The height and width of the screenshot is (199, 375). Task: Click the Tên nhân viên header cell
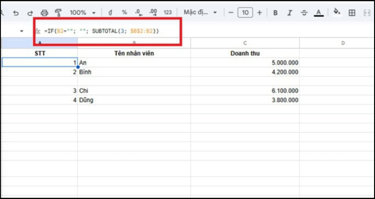click(x=134, y=53)
